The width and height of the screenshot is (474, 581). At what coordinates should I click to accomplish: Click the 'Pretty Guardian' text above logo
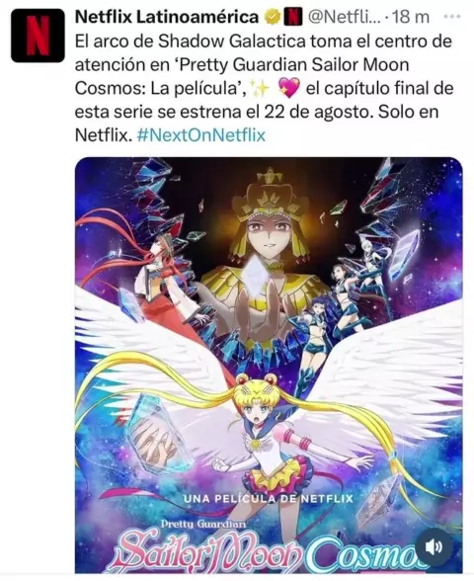[203, 524]
